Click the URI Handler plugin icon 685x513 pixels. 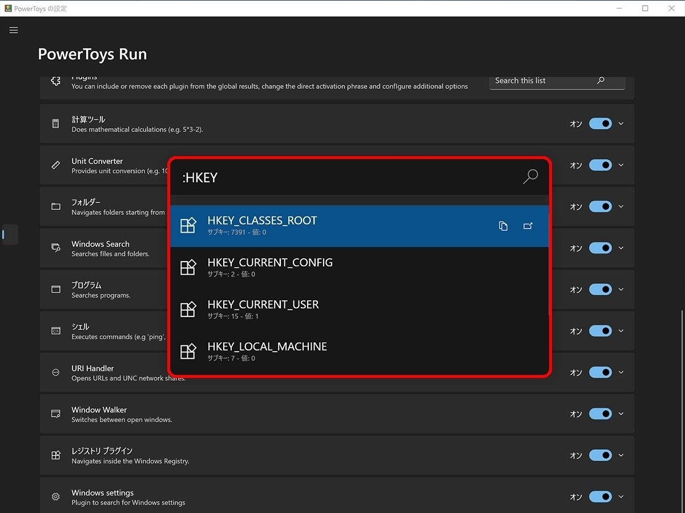55,372
